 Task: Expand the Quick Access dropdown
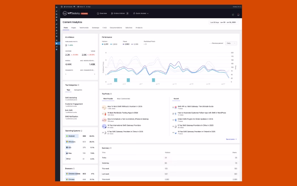[x=141, y=14]
